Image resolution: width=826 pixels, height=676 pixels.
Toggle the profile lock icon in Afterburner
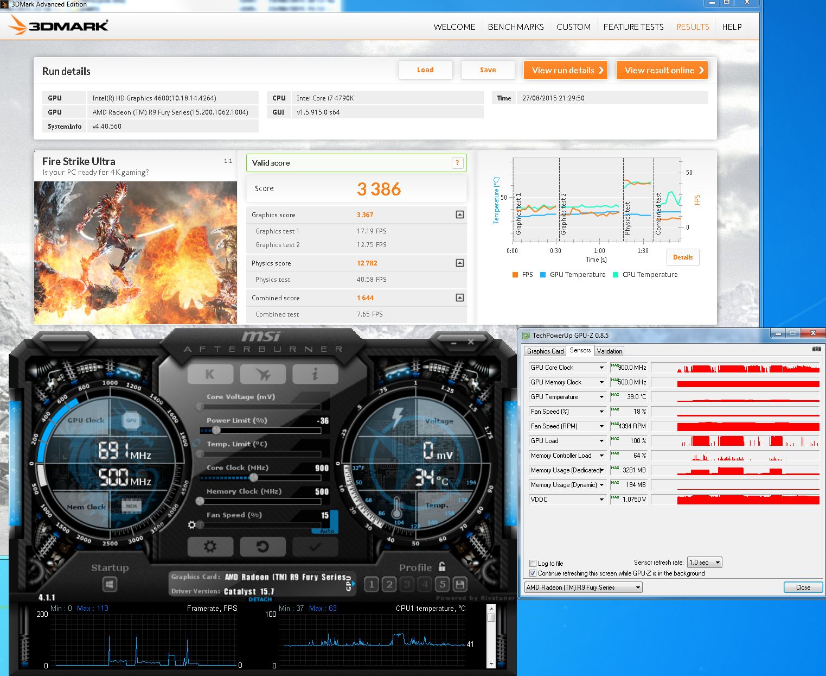point(442,567)
